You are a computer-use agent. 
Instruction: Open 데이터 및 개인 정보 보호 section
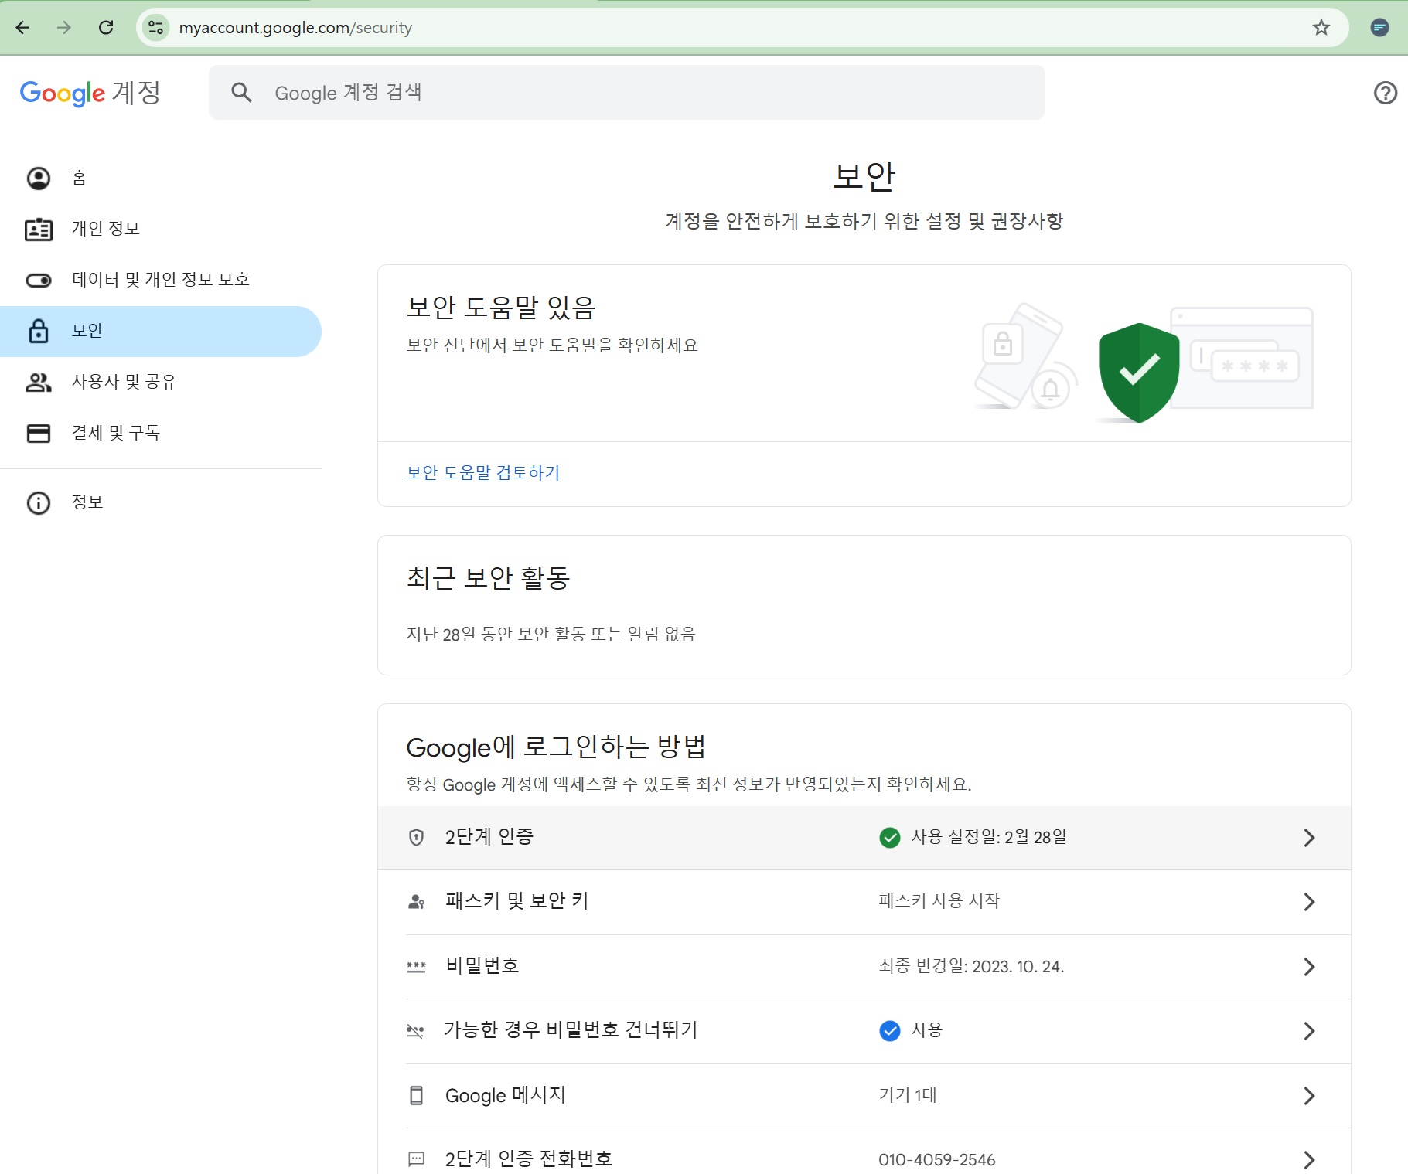tap(160, 280)
